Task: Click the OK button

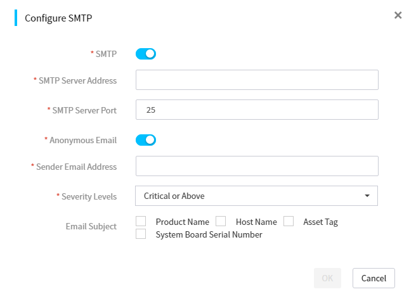Action: click(x=327, y=278)
